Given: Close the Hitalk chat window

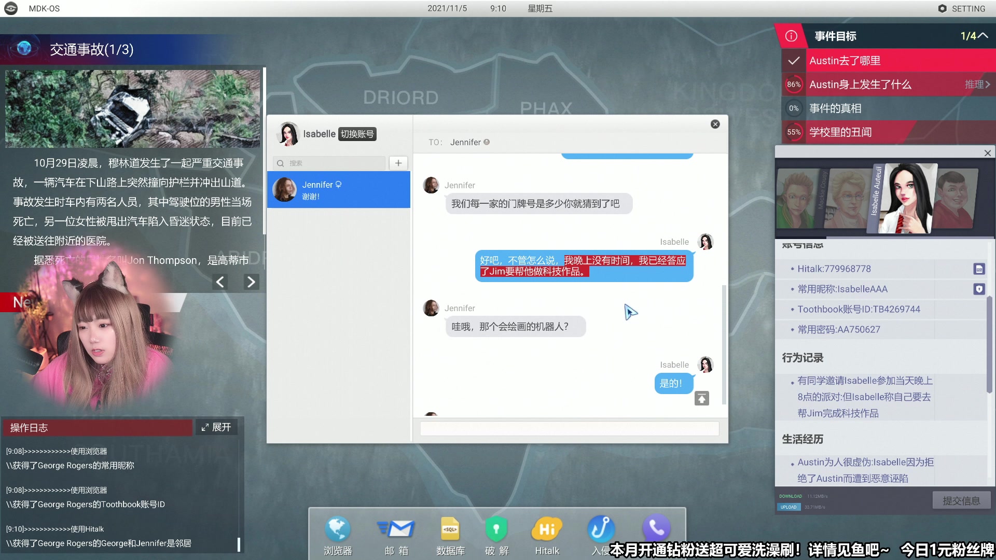Looking at the screenshot, I should pyautogui.click(x=715, y=124).
